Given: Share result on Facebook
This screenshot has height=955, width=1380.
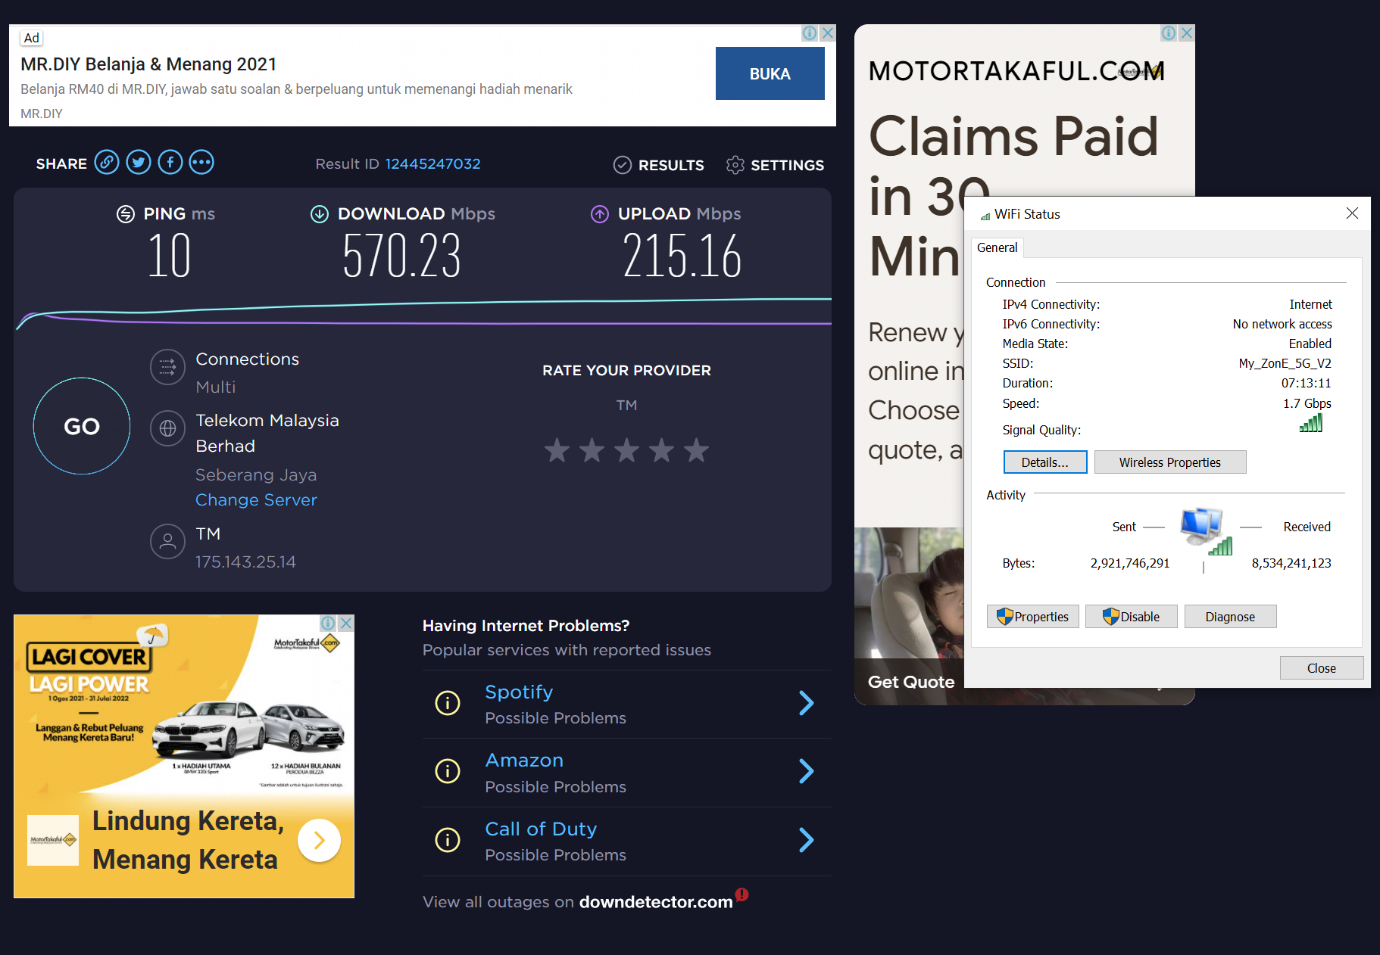Looking at the screenshot, I should click(170, 163).
